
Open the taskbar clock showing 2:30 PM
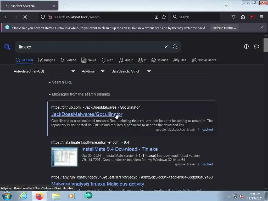click(255, 196)
